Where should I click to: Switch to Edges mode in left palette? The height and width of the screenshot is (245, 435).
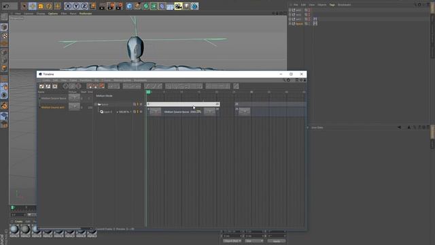pyautogui.click(x=4, y=61)
